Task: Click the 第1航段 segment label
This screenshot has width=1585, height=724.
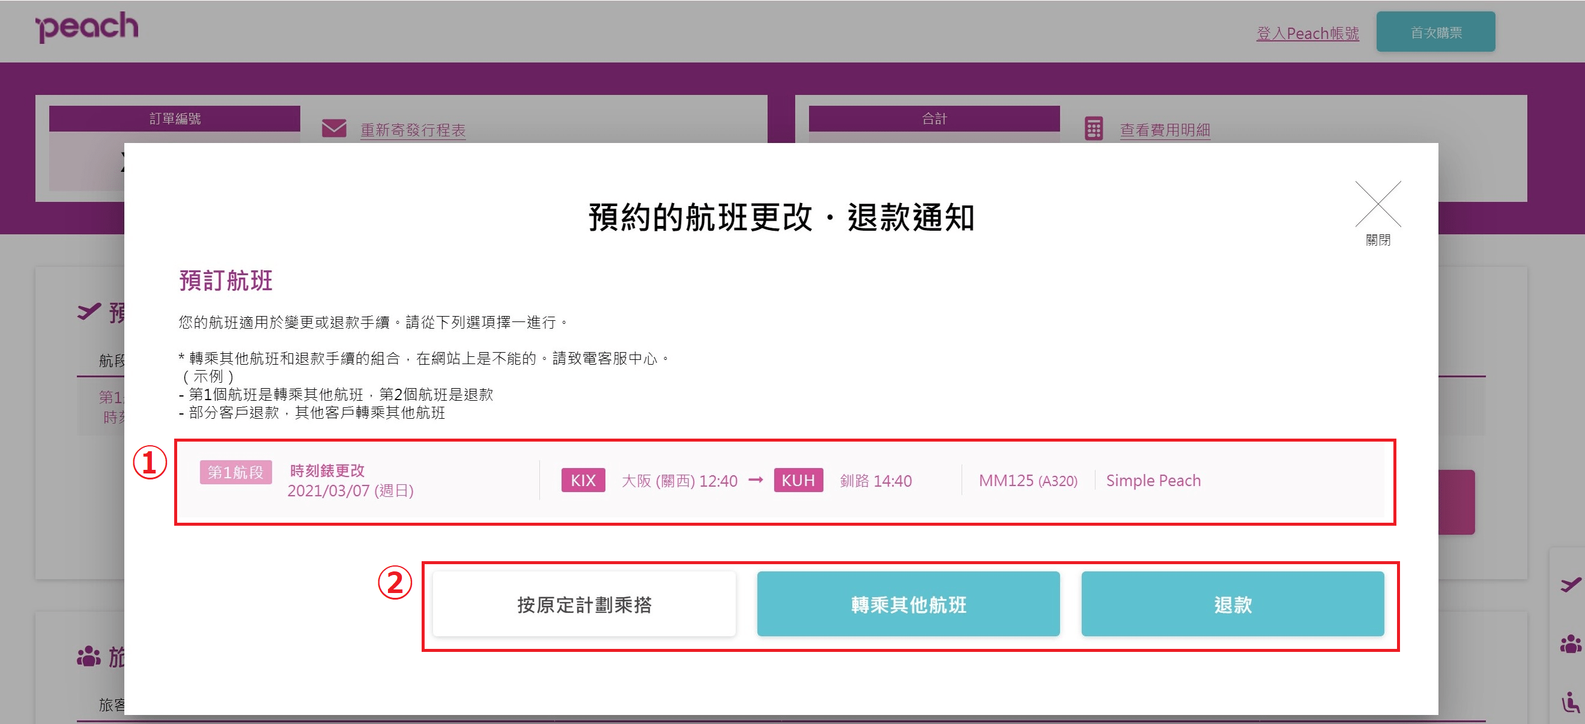Action: 235,472
